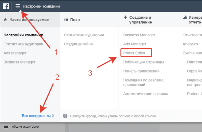Open Отчетность link
The width and height of the screenshot is (202, 132).
coord(192,35)
